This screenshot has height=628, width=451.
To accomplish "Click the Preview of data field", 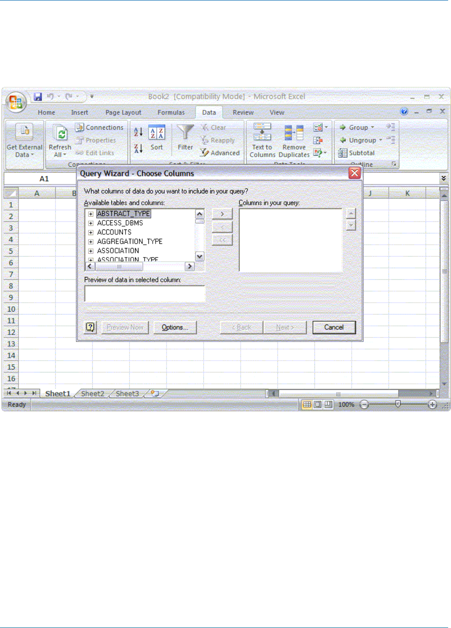I will point(145,294).
